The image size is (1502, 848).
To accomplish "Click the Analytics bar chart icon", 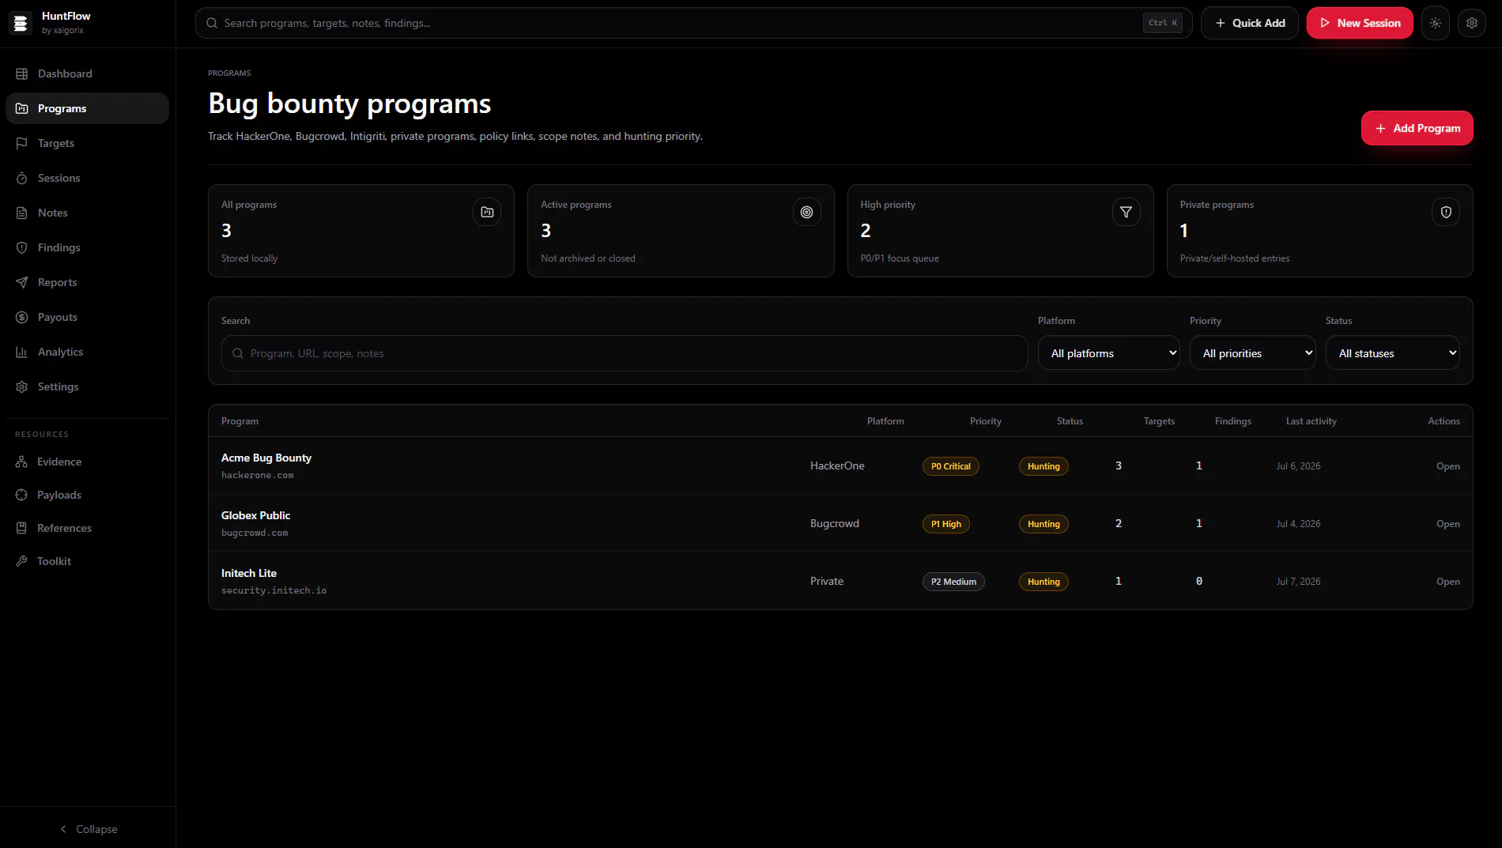I will click(x=22, y=352).
